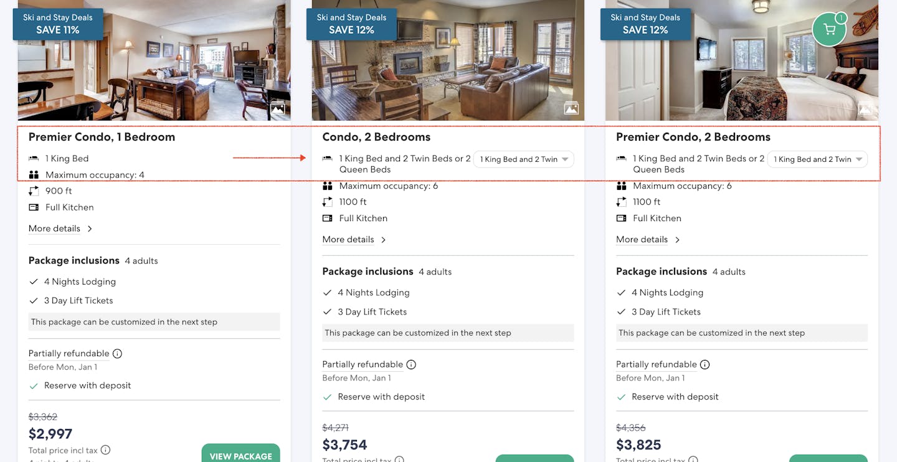Open bed type dropdown for Premier Condo 2 Bedrooms
The width and height of the screenshot is (897, 462).
[817, 159]
